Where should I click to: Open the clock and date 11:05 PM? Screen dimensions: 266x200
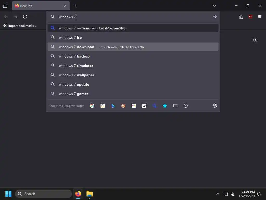click(247, 194)
